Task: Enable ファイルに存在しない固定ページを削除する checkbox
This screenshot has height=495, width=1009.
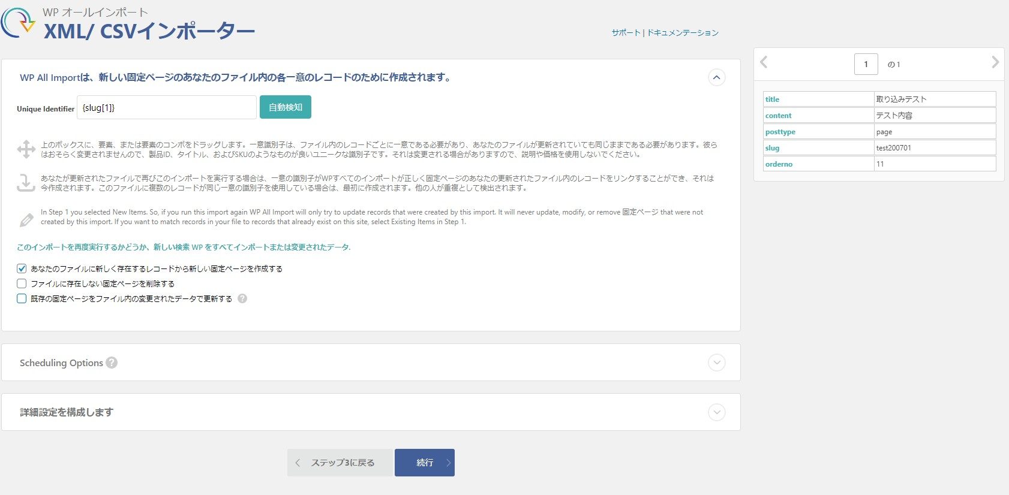Action: click(x=22, y=283)
